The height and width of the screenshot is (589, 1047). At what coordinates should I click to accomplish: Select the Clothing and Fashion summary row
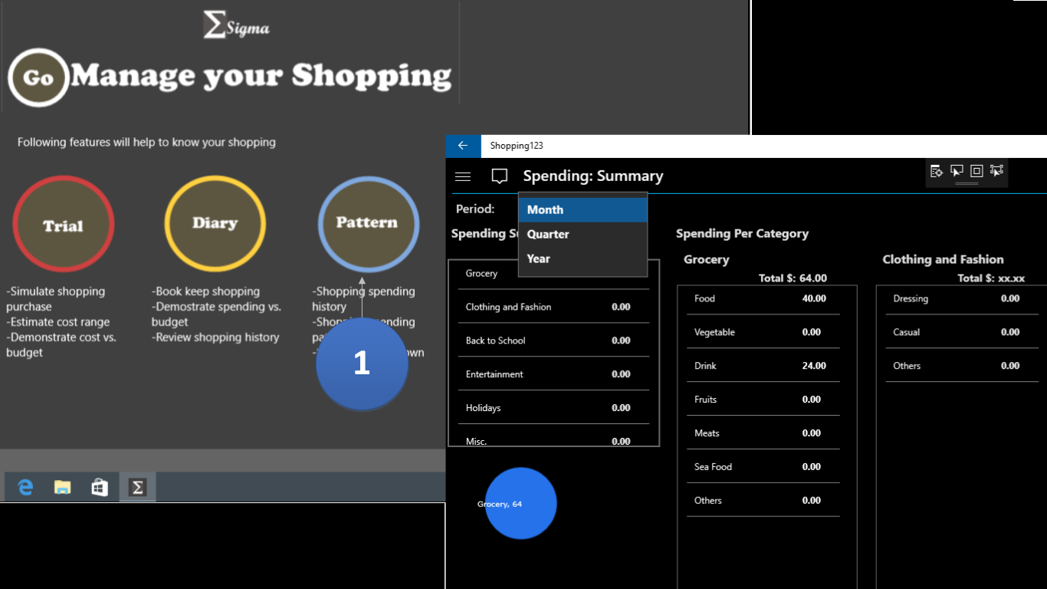coord(553,307)
